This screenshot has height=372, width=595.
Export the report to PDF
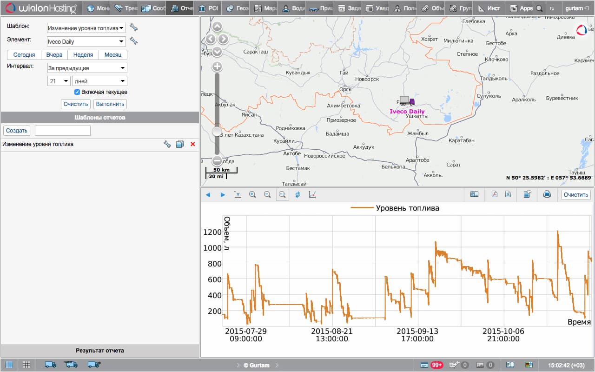tap(495, 194)
